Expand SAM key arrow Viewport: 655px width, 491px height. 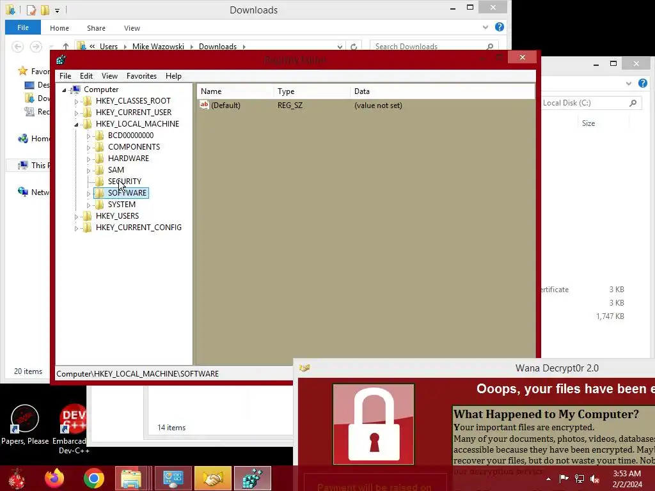click(88, 171)
